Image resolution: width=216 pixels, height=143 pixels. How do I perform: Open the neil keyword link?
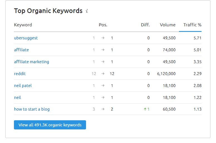(18, 98)
